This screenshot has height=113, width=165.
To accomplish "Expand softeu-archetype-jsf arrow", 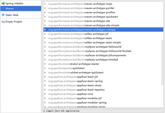I will pyautogui.click(x=45, y=34).
